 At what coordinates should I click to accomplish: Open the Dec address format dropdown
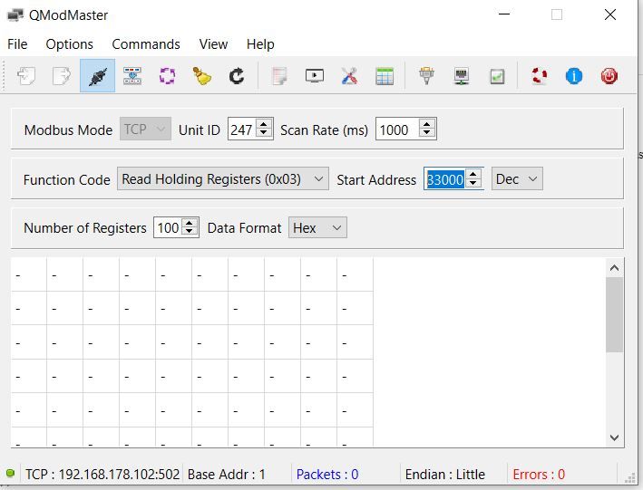[517, 178]
